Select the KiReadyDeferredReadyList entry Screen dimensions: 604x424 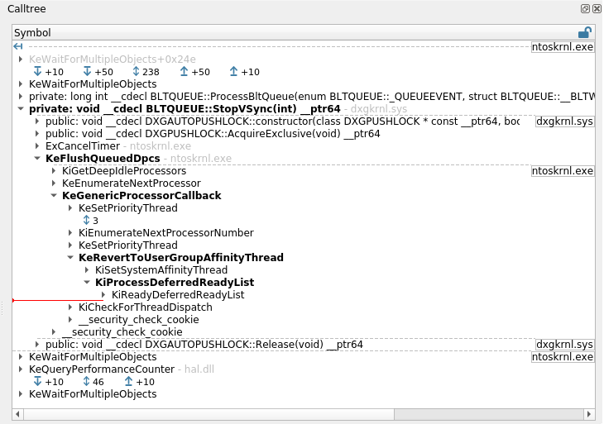pyautogui.click(x=177, y=295)
